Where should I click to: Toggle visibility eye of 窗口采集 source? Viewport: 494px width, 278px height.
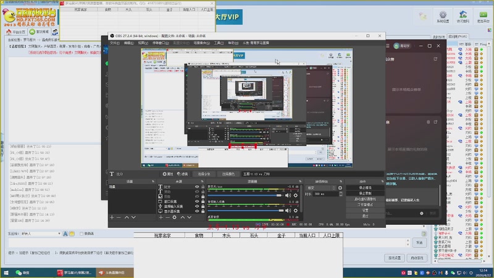click(197, 201)
